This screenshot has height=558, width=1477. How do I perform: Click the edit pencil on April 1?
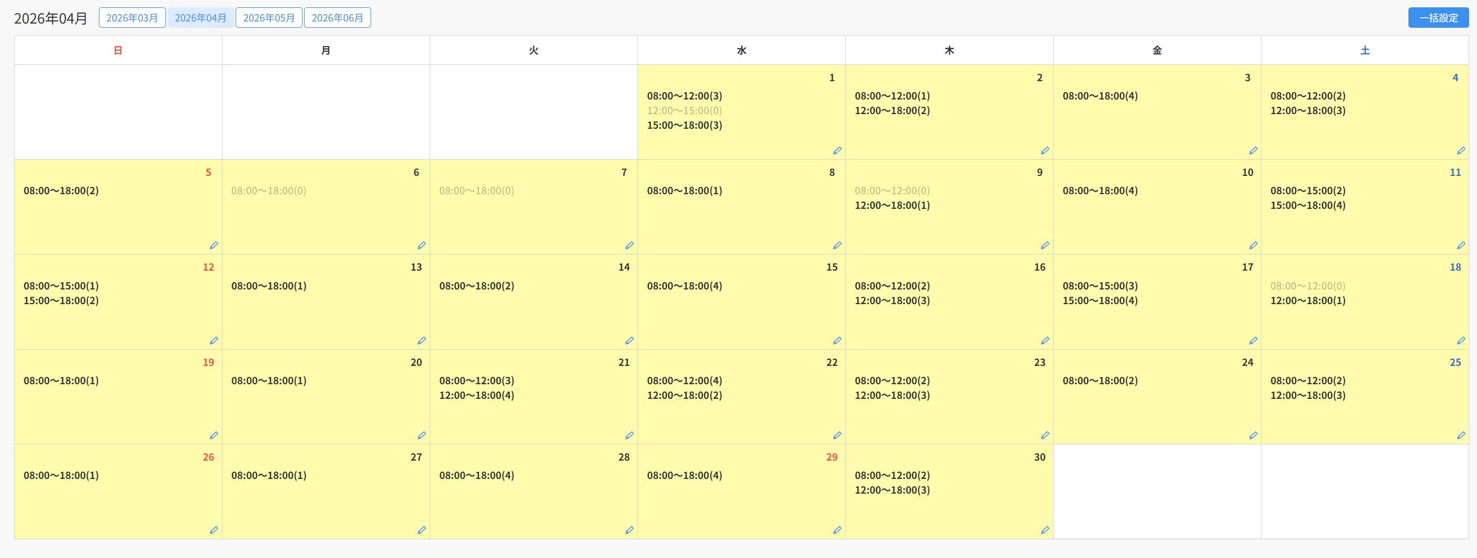[x=836, y=151]
